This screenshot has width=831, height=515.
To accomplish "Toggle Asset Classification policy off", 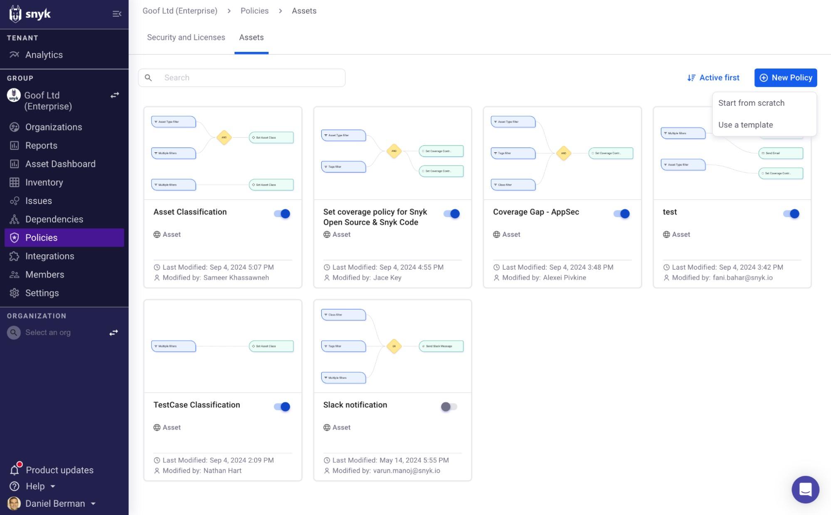I will point(282,214).
